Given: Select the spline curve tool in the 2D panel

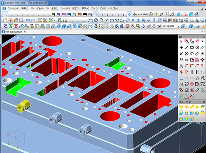Looking at the screenshot, I should tap(186, 60).
